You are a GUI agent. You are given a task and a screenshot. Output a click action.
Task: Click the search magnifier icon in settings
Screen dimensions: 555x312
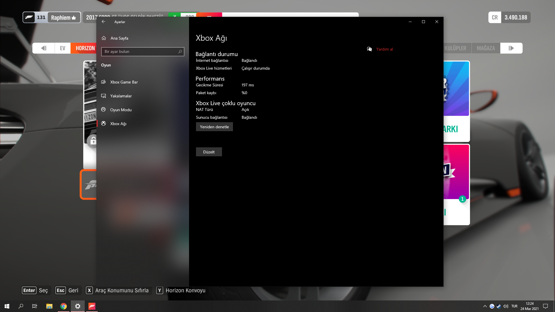(x=180, y=52)
